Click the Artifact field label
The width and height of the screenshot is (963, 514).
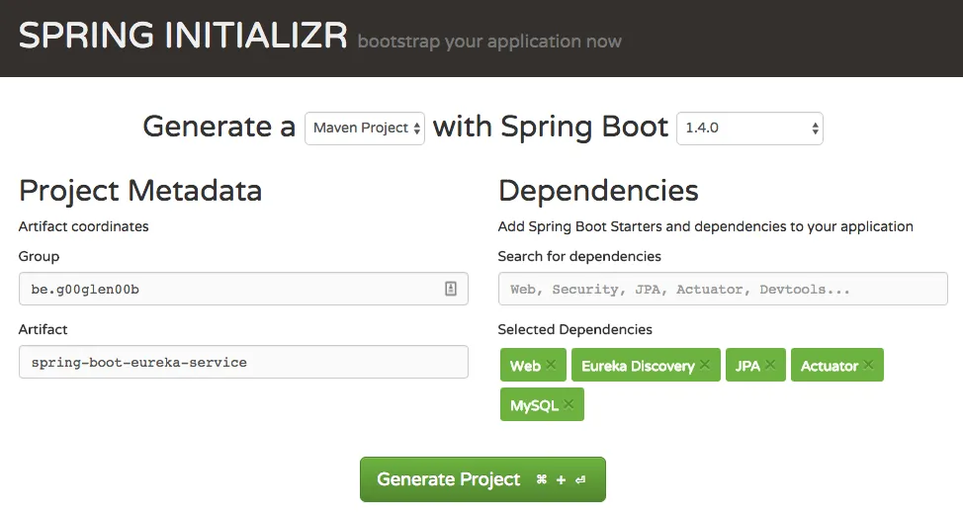(x=44, y=329)
